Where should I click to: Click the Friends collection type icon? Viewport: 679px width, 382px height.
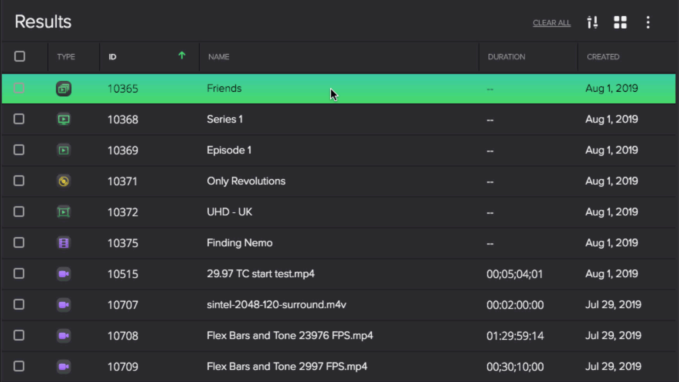click(64, 88)
